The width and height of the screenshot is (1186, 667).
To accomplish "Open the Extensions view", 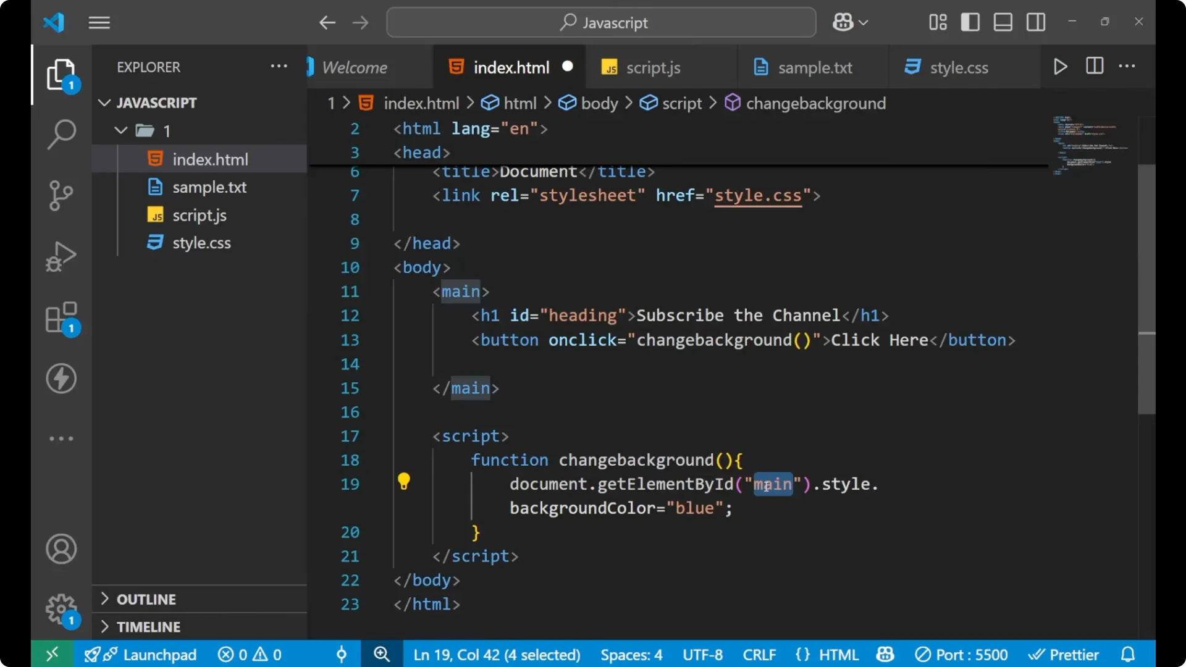I will point(60,317).
